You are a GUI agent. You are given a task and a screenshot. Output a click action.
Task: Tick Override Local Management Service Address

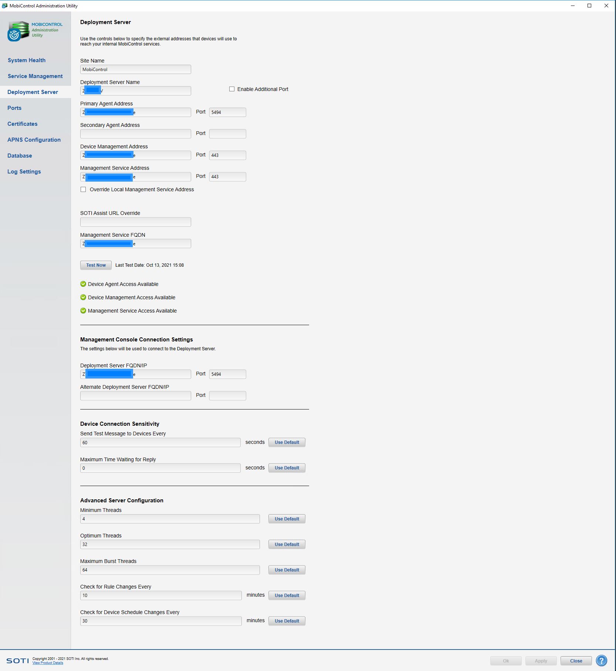83,189
